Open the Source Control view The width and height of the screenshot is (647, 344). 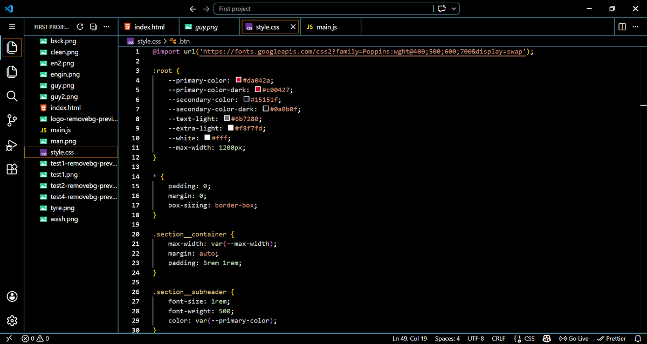(12, 120)
